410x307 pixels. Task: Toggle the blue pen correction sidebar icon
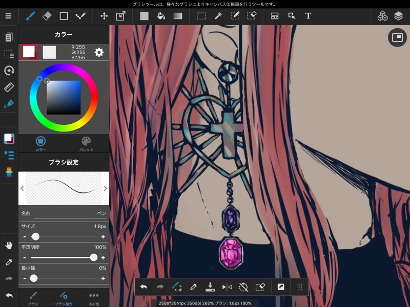[x=9, y=104]
